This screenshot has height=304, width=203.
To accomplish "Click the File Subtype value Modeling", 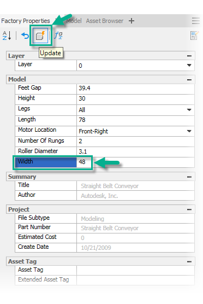I will point(135,219).
